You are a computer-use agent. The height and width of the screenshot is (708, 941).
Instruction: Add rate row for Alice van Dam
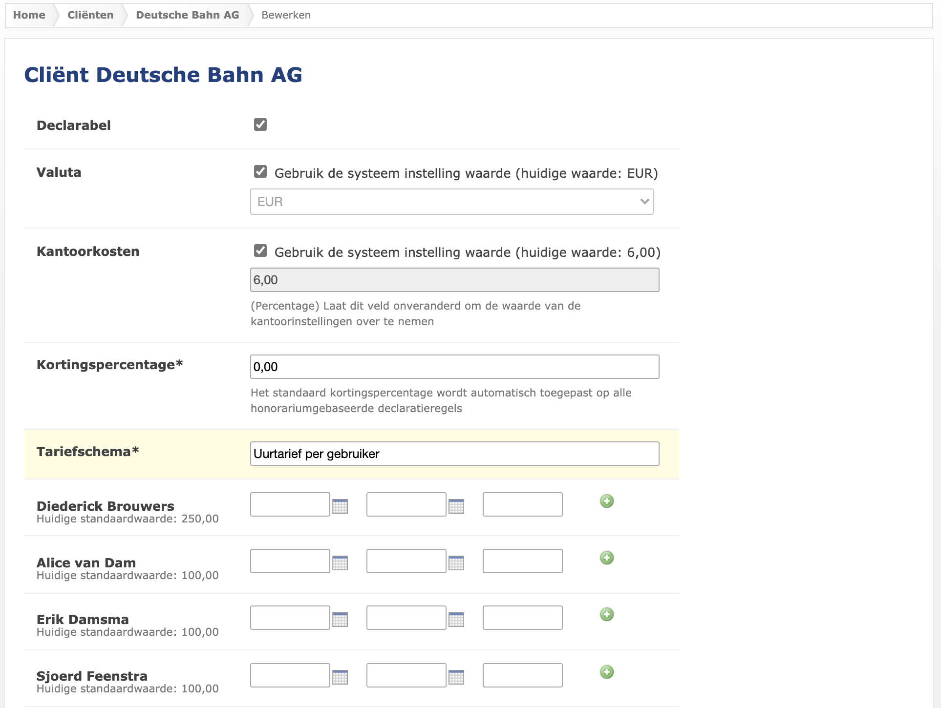click(607, 558)
